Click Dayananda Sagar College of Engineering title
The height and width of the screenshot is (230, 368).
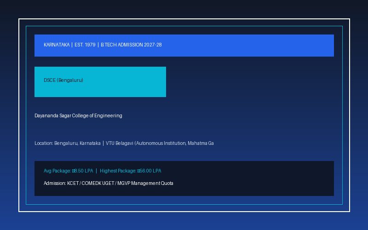point(78,116)
